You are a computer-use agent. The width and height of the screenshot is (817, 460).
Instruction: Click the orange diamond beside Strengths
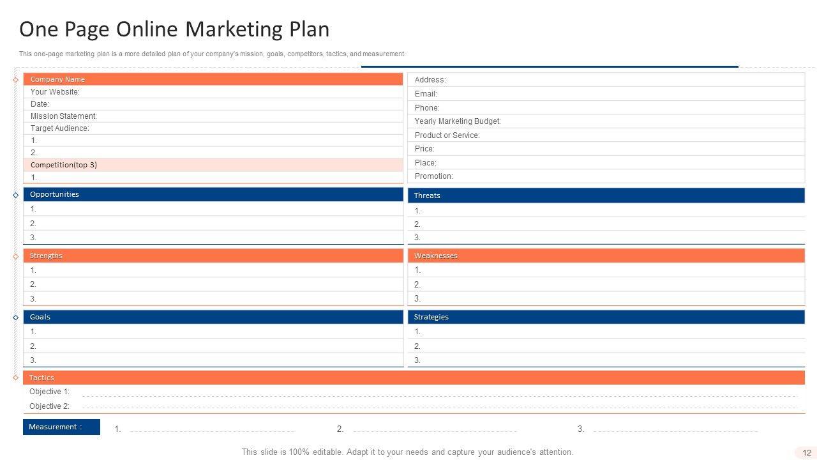point(15,256)
